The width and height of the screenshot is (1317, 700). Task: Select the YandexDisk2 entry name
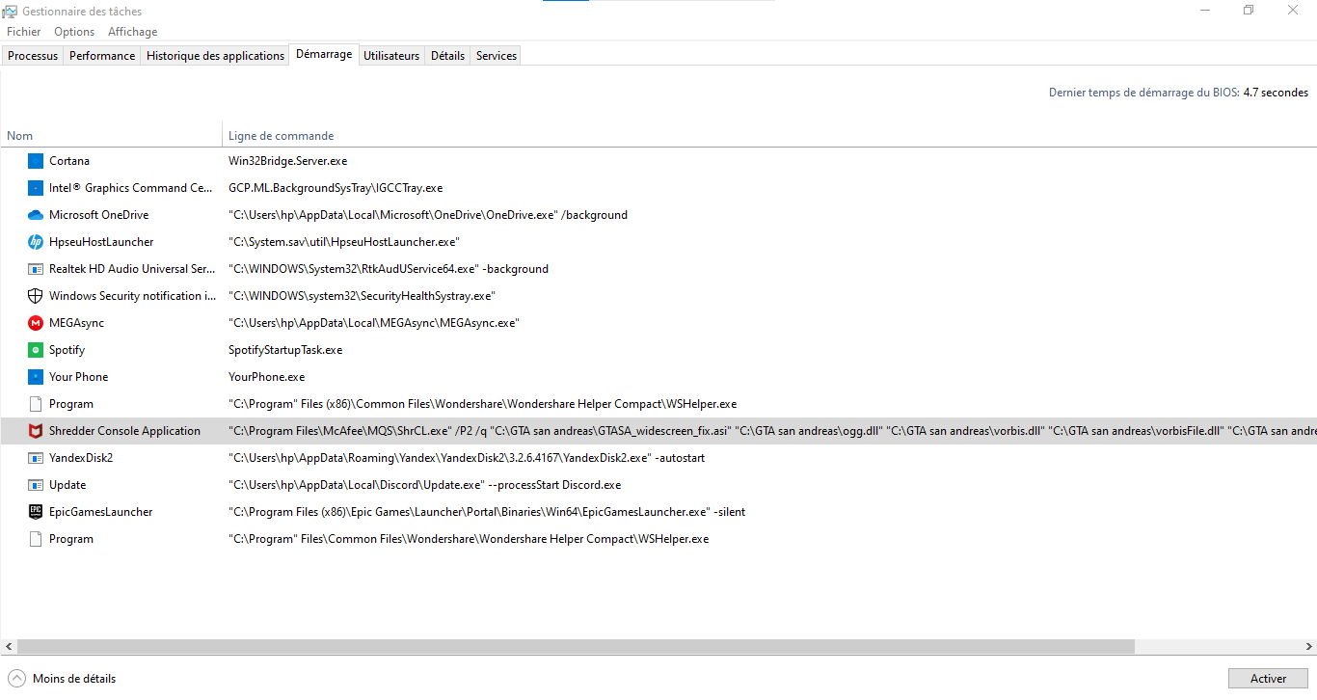click(x=81, y=458)
